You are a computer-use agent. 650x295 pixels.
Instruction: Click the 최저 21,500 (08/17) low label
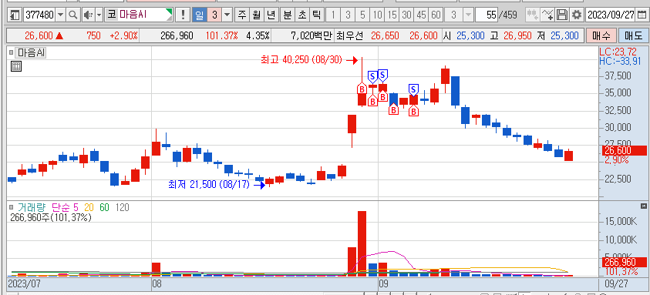tap(210, 184)
